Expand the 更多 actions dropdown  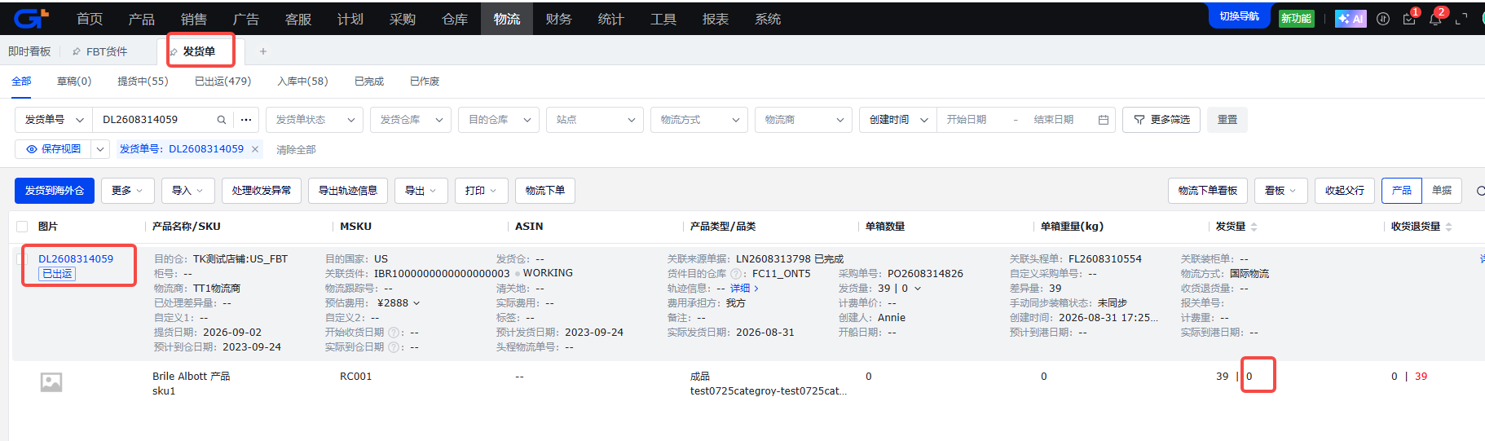127,191
